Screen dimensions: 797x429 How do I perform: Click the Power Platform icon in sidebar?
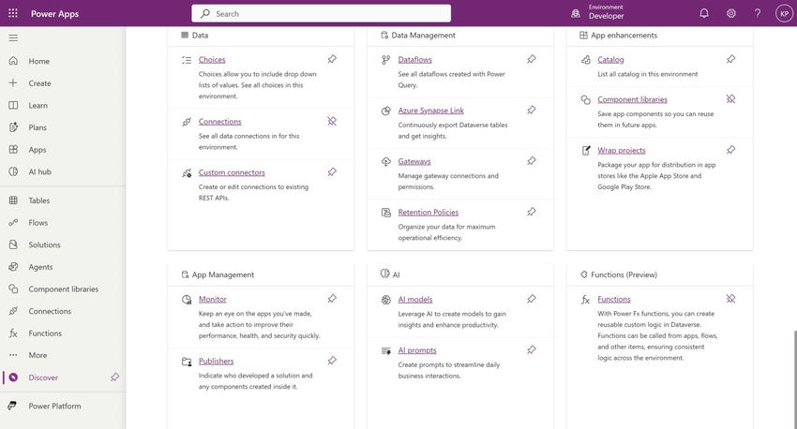[x=13, y=406]
